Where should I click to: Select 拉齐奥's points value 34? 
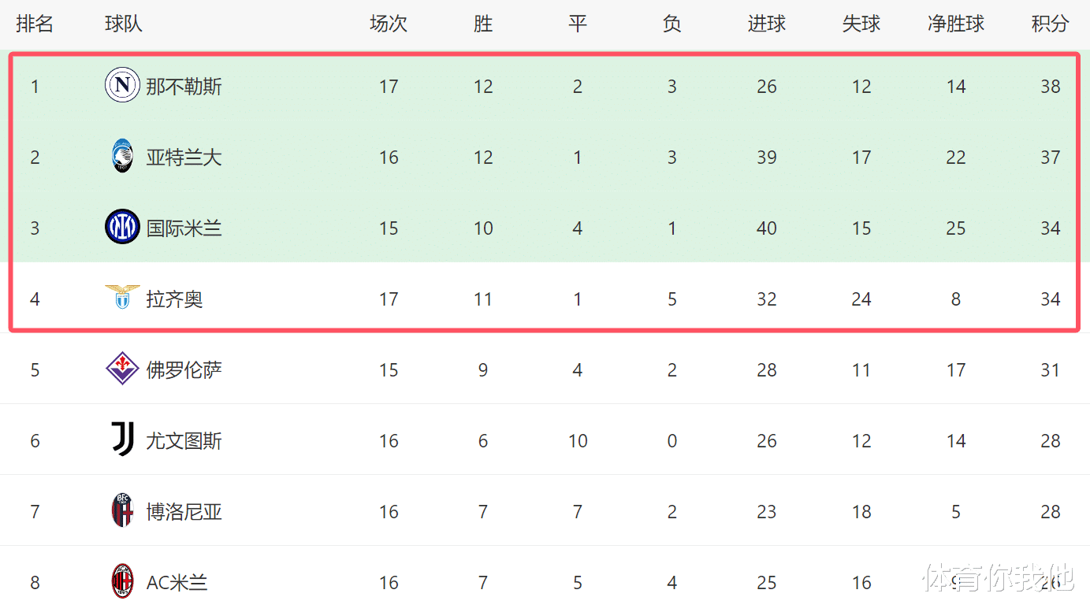click(x=1050, y=299)
